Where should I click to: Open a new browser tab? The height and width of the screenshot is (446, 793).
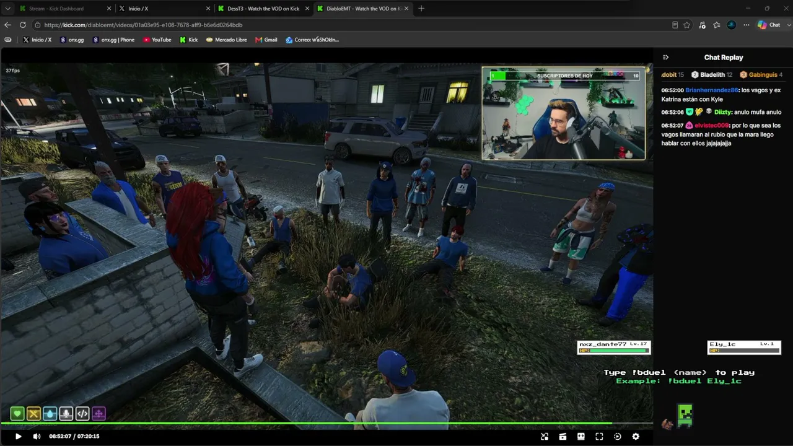coord(421,9)
